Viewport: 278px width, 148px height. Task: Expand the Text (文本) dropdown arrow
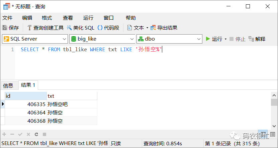pyautogui.click(x=147, y=28)
